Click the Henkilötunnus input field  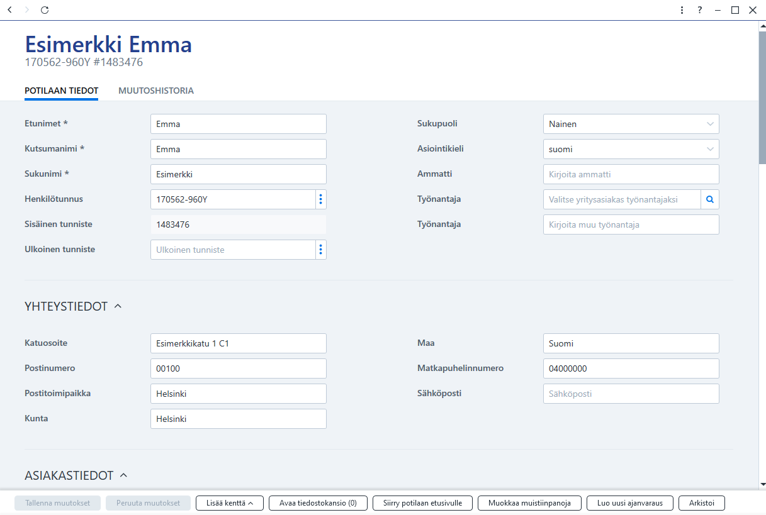coord(233,199)
